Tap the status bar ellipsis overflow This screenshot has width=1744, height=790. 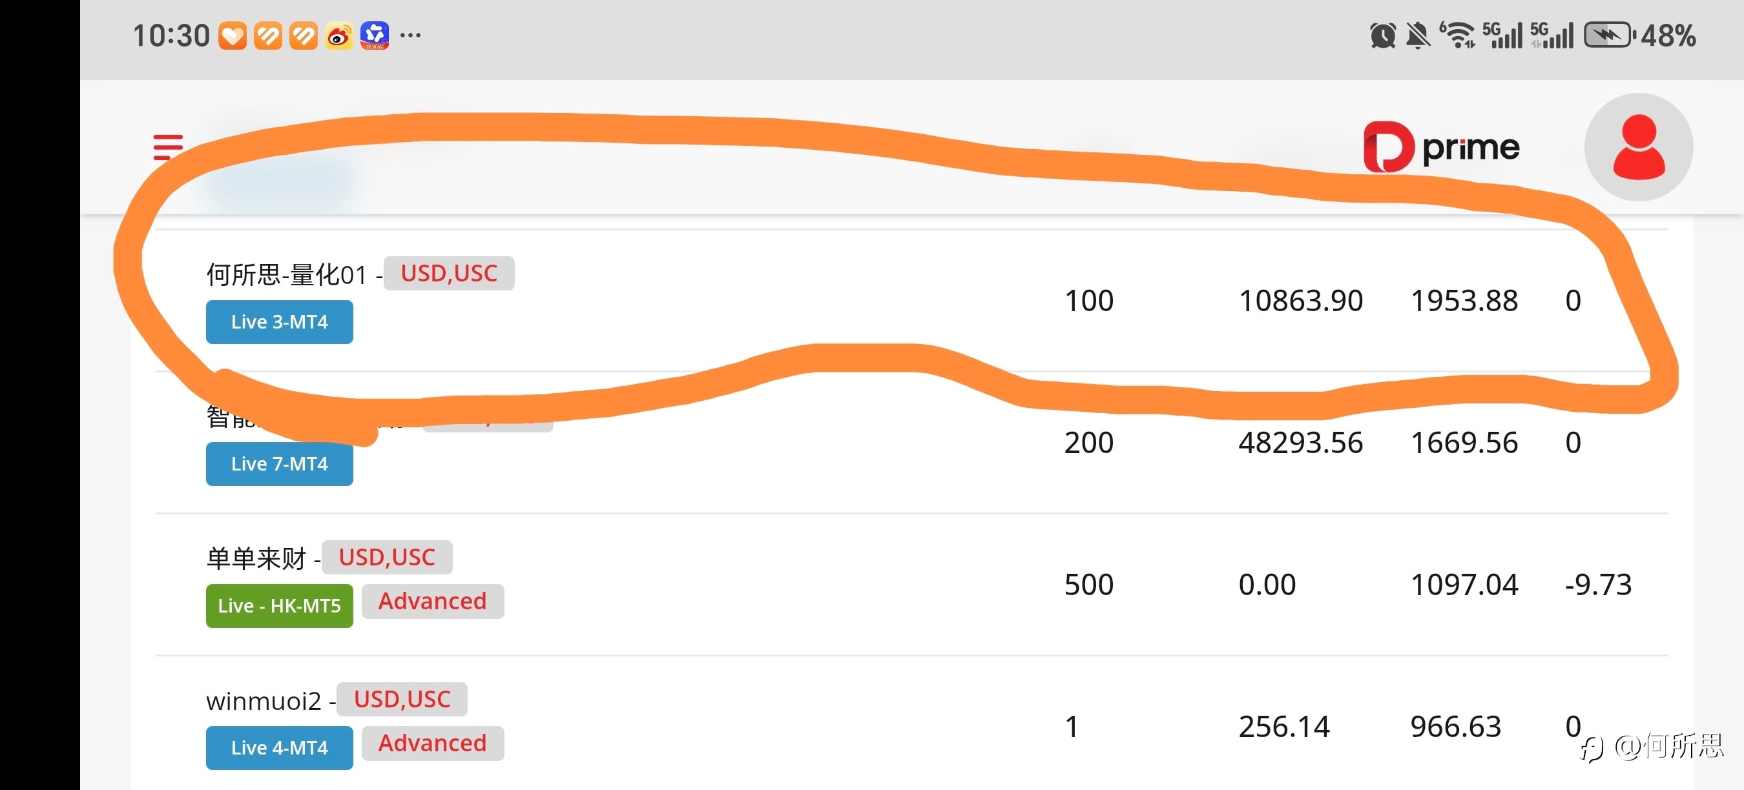coord(410,35)
